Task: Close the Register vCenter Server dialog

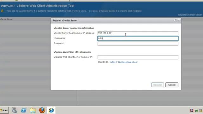Action: click(x=179, y=20)
